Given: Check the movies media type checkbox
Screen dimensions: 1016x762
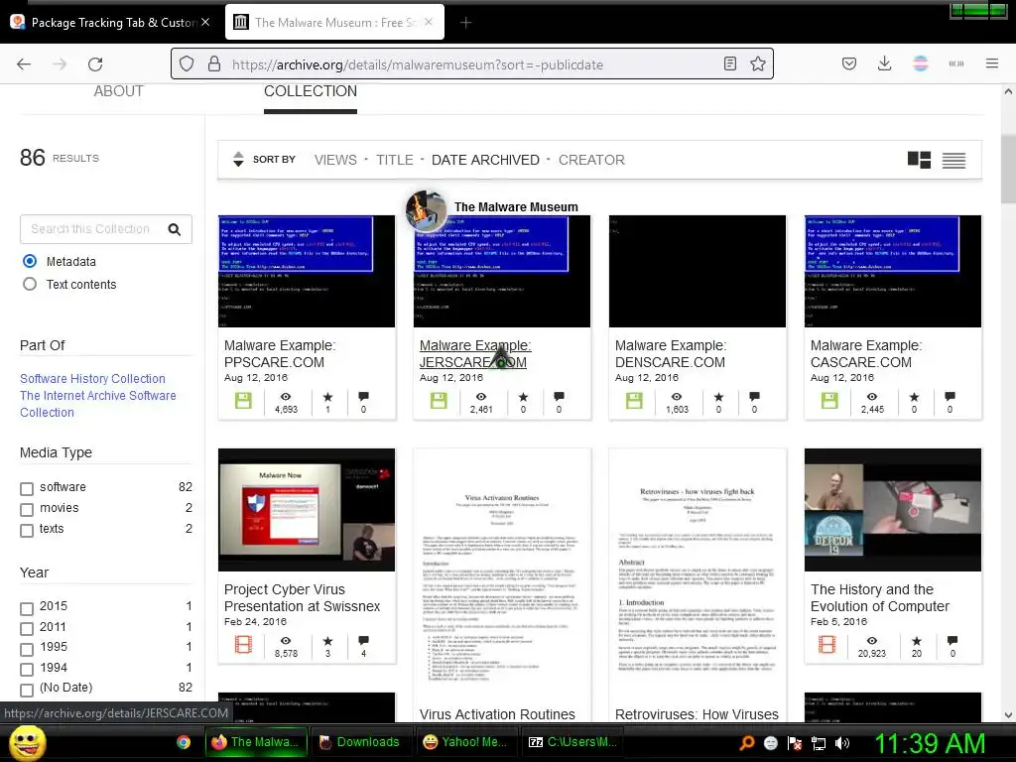Looking at the screenshot, I should (27, 509).
